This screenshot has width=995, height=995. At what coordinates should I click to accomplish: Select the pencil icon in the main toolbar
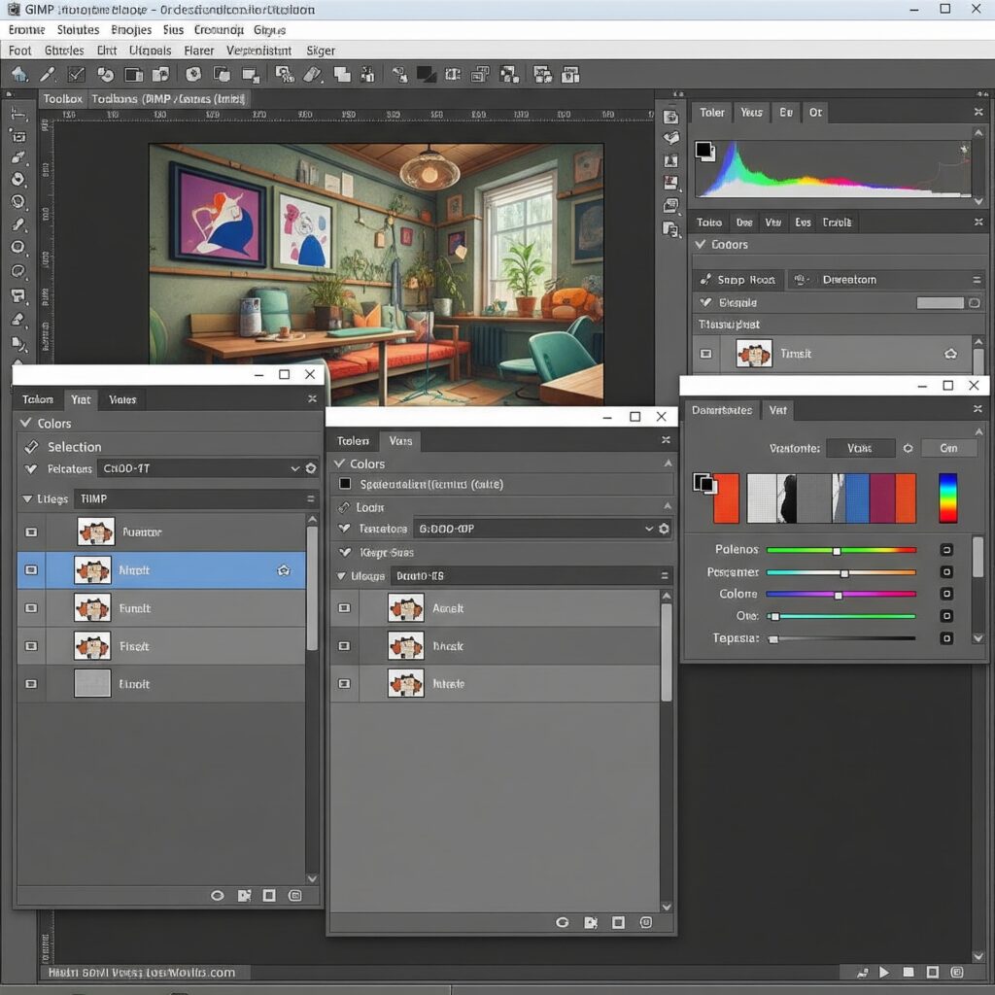tap(48, 75)
